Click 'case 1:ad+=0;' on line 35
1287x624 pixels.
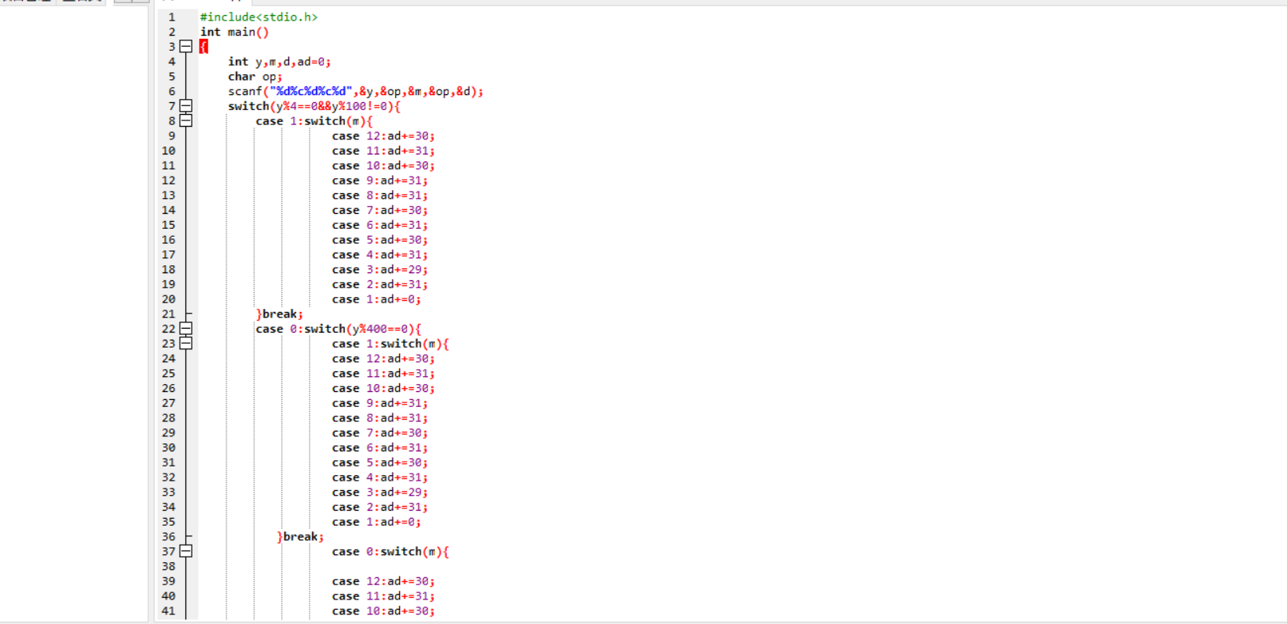(377, 522)
